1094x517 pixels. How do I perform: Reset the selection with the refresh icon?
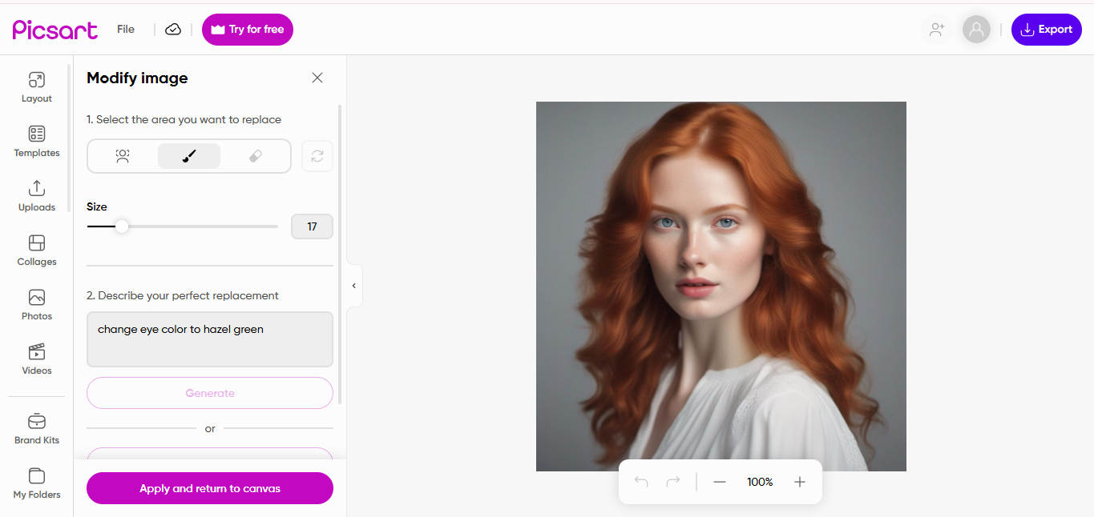pos(317,155)
